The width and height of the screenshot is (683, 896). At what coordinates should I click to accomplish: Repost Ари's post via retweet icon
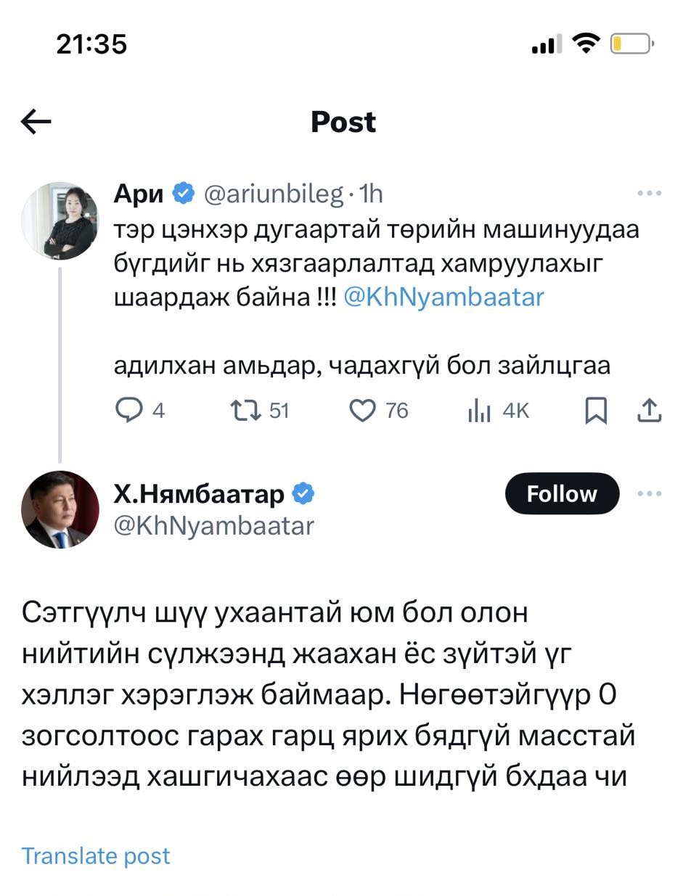tap(246, 411)
